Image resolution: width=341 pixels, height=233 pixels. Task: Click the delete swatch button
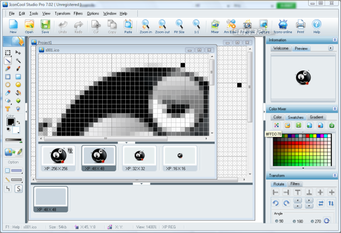click(x=320, y=125)
